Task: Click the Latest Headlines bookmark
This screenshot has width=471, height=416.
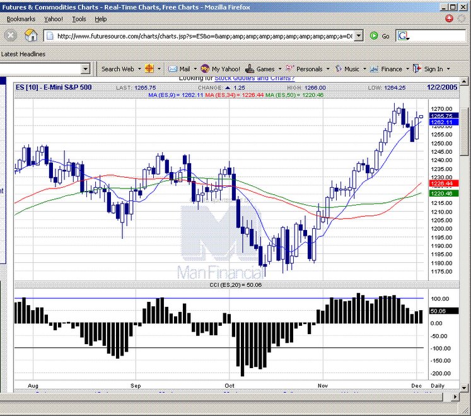Action: (23, 54)
